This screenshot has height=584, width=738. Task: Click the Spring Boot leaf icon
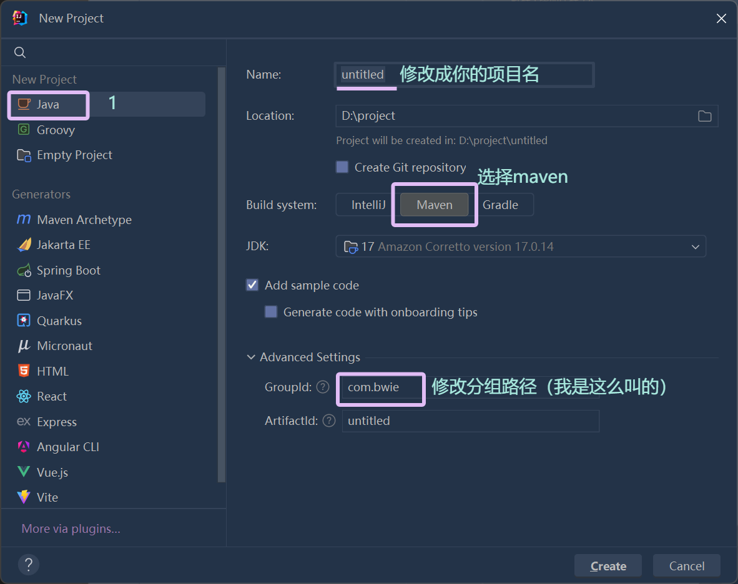[24, 270]
